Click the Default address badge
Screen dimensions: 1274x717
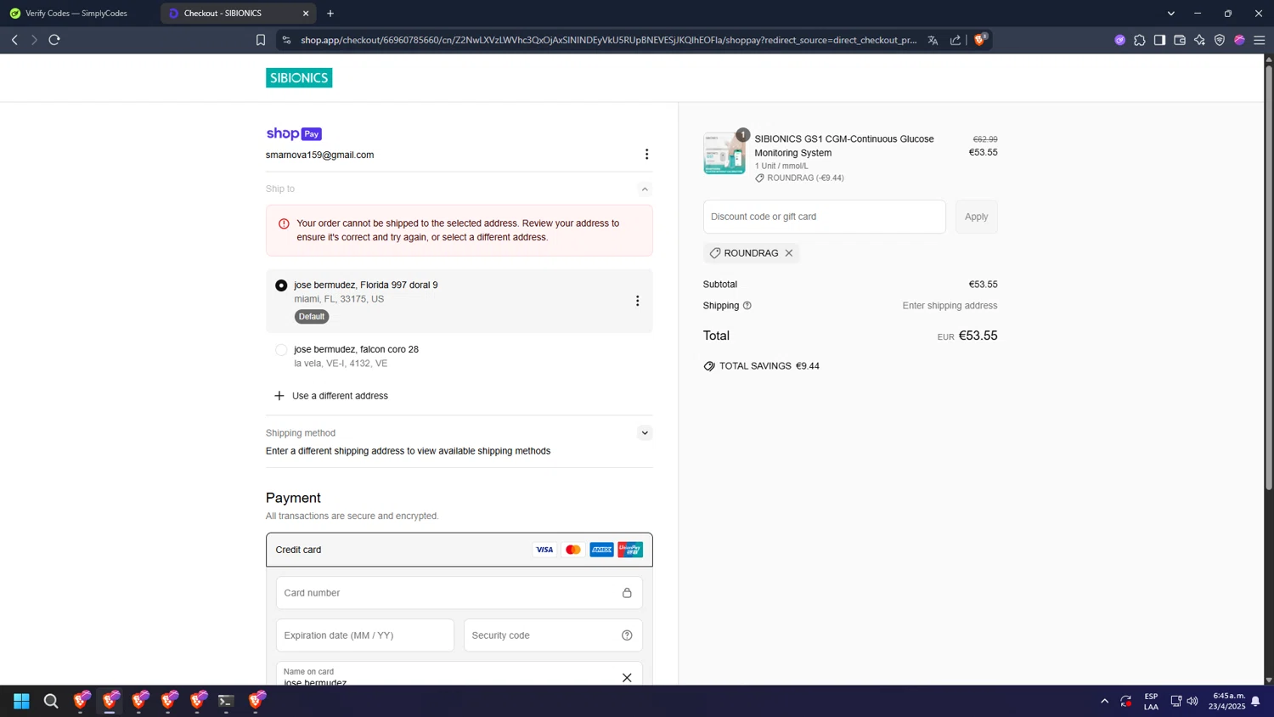pyautogui.click(x=312, y=317)
